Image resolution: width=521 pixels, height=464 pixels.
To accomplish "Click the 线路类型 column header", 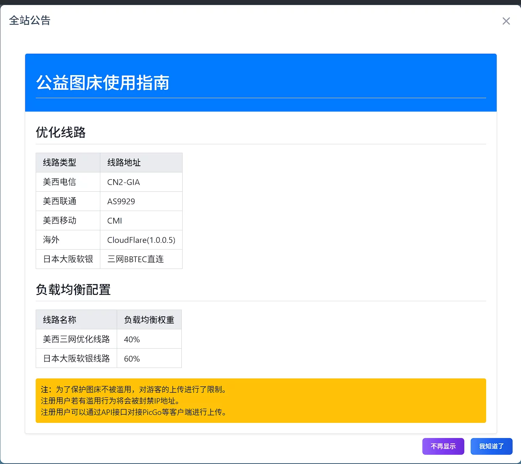I will tap(60, 163).
